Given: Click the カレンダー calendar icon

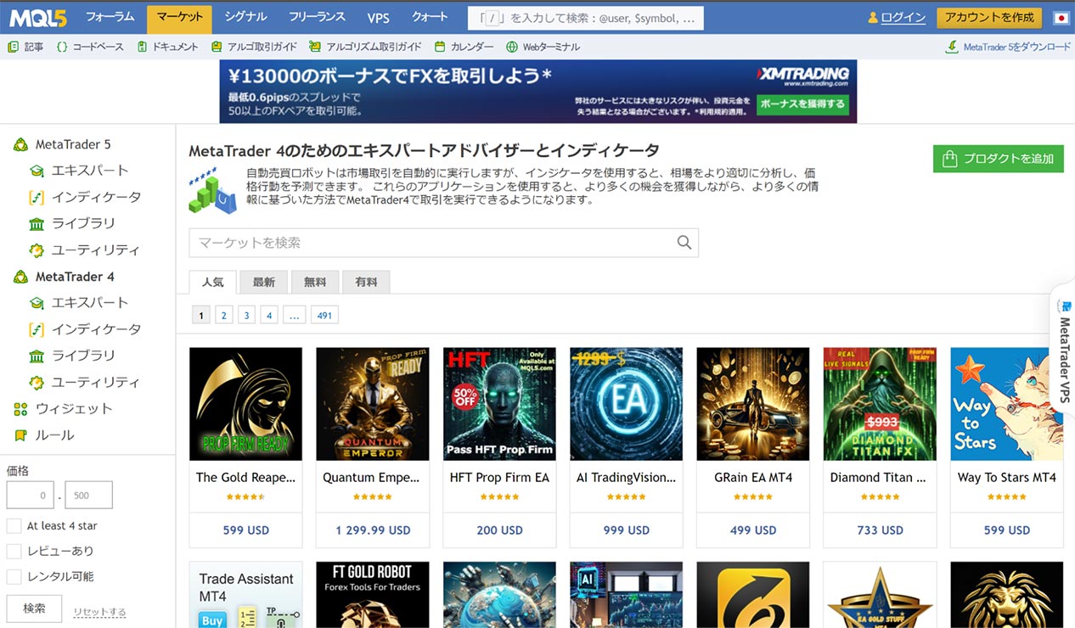Looking at the screenshot, I should point(440,47).
